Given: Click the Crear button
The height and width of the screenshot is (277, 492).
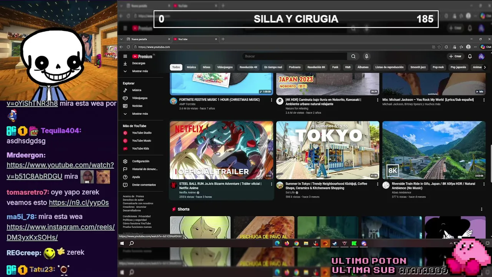Looking at the screenshot, I should pos(455,56).
